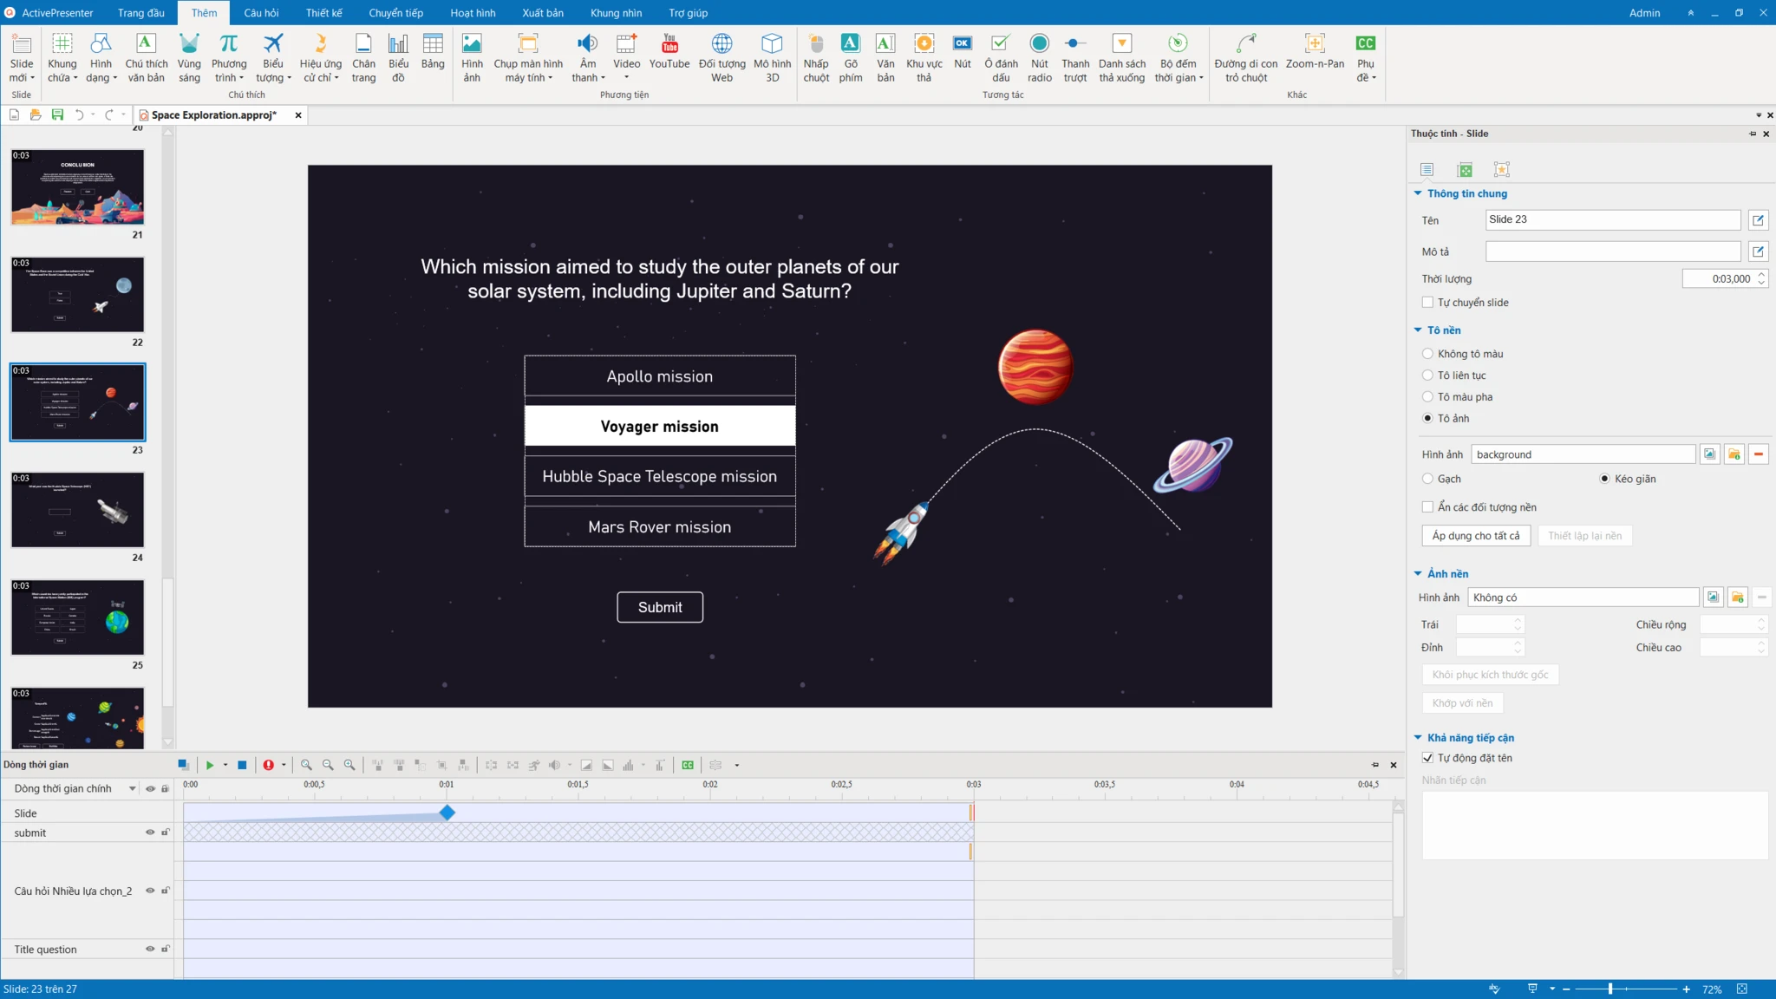Add a Bộ đếm thời gian timer
1776x999 pixels.
coord(1178,57)
